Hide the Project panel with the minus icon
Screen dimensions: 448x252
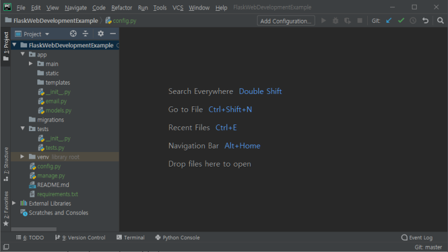pyautogui.click(x=113, y=34)
